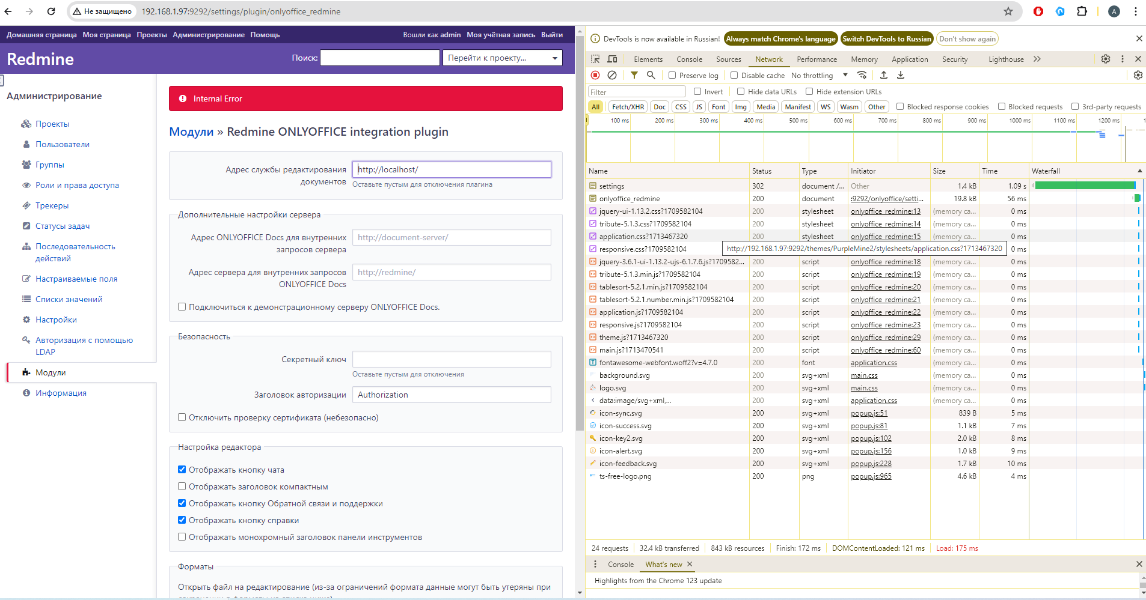
Task: Enable the Preserve log checkbox
Action: click(x=672, y=75)
